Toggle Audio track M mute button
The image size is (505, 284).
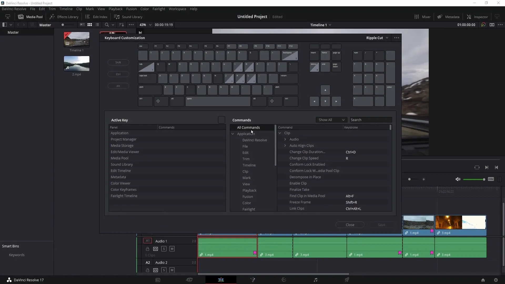click(x=172, y=248)
